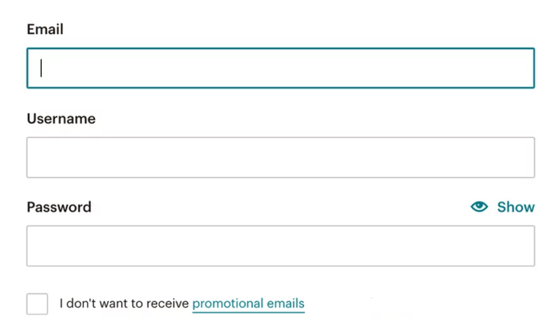The height and width of the screenshot is (336, 558).
Task: Click into the Username text box
Action: point(281,157)
